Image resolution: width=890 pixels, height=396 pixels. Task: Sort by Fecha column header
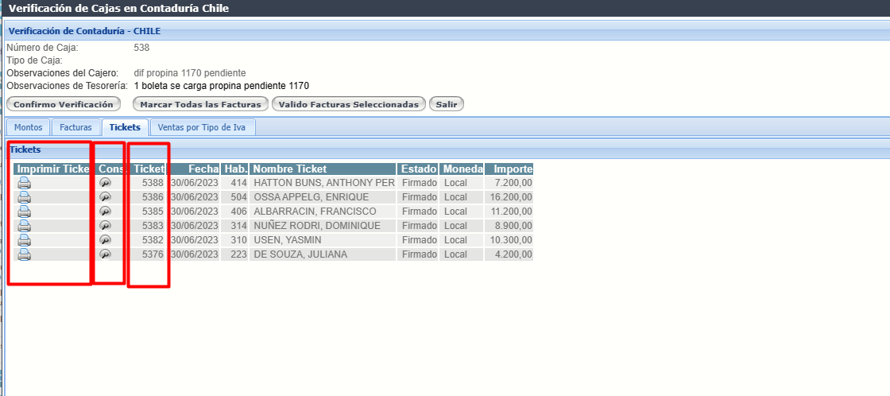(x=193, y=169)
